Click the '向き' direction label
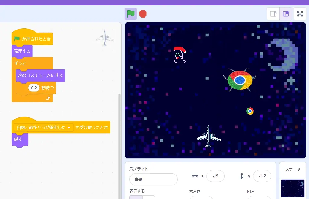Screen dimensions: 309x199 coord(251,191)
